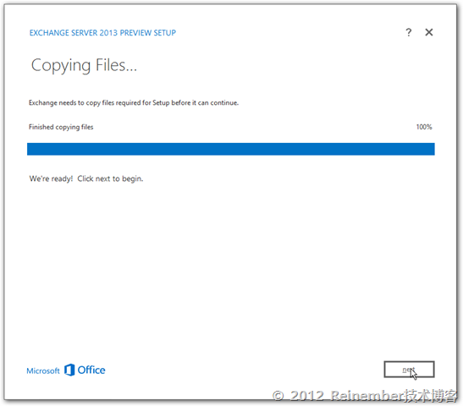Open help with the question mark icon
Image resolution: width=463 pixels, height=406 pixels.
point(408,32)
